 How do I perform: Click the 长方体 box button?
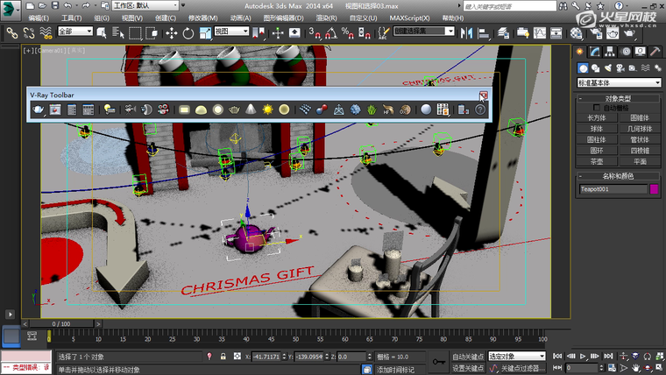[596, 117]
